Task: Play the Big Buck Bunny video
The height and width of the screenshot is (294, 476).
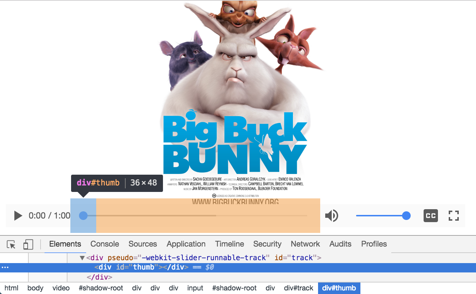Action: 18,216
